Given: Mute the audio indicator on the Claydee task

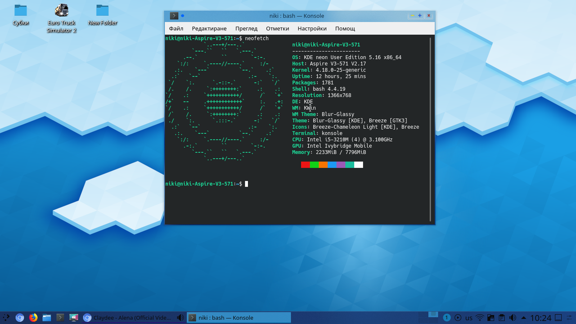Looking at the screenshot, I should click(180, 318).
